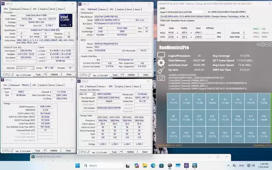
Task: Switch to Memory tab in CPU-Z Mainboard window
Action: tap(103, 9)
